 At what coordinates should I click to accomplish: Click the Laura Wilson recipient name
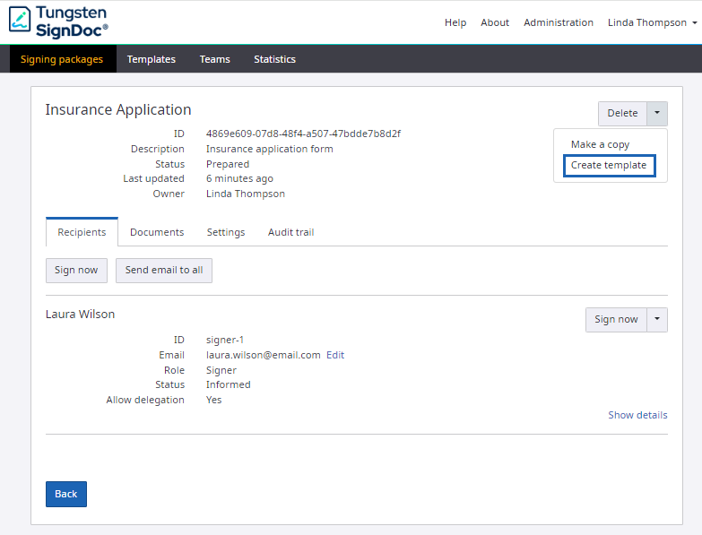(80, 314)
